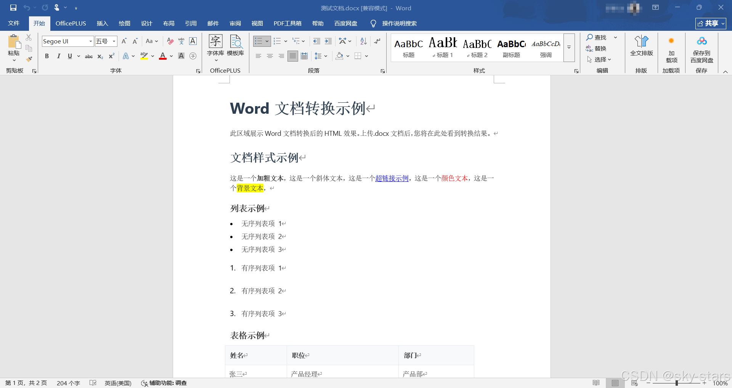Toggle character shading
The width and height of the screenshot is (732, 388).
click(181, 56)
